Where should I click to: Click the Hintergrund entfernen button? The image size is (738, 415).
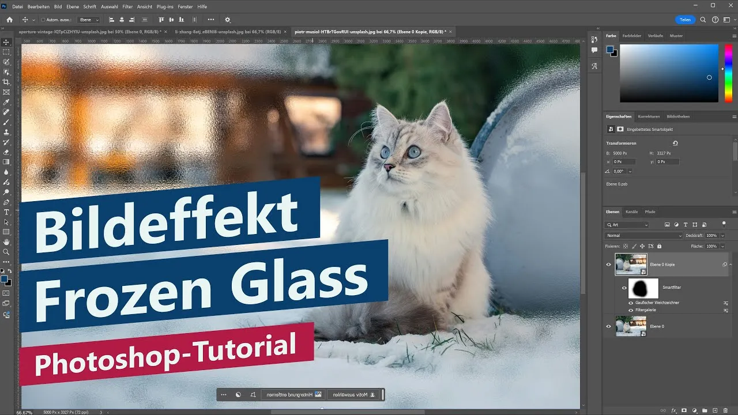click(x=294, y=394)
